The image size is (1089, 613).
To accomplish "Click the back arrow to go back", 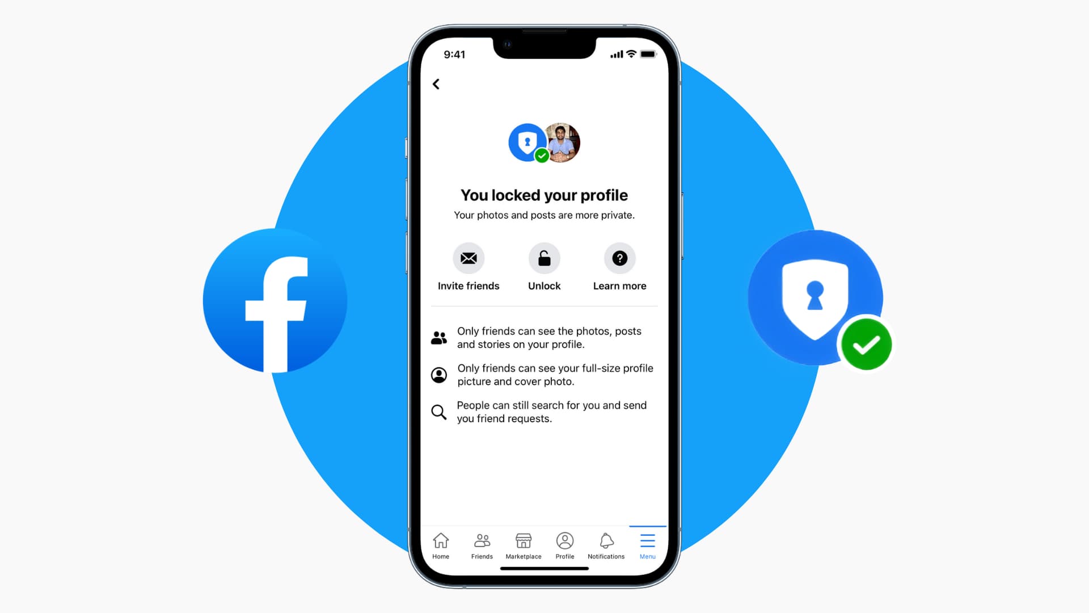I will pos(436,84).
